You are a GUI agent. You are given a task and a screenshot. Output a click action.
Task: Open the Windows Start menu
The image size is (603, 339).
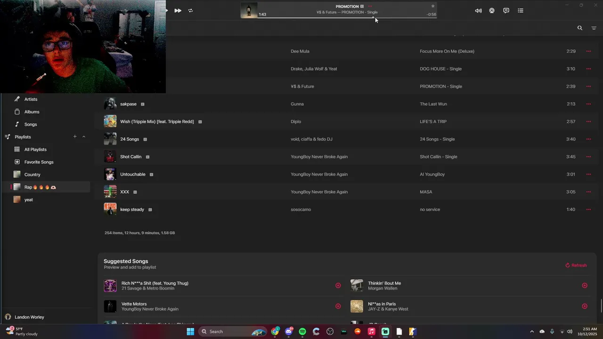click(x=190, y=331)
